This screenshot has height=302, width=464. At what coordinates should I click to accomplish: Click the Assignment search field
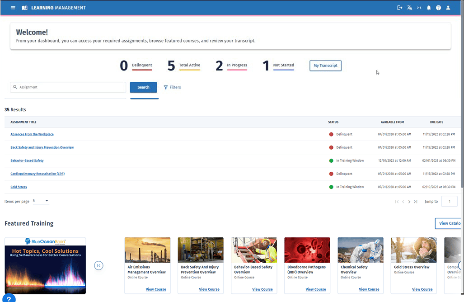point(68,87)
